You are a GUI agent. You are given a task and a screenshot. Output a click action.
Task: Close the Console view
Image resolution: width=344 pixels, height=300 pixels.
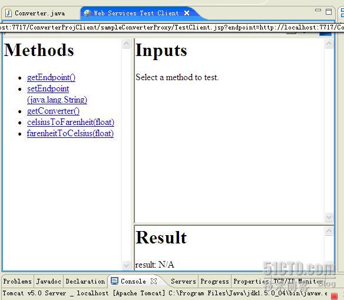pyautogui.click(x=154, y=281)
